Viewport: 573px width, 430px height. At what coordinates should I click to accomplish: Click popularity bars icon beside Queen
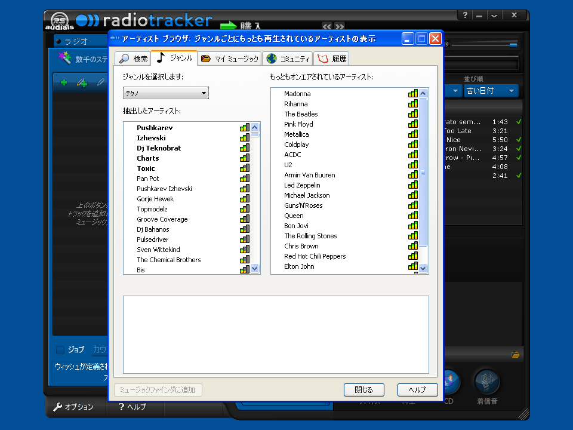tap(412, 215)
